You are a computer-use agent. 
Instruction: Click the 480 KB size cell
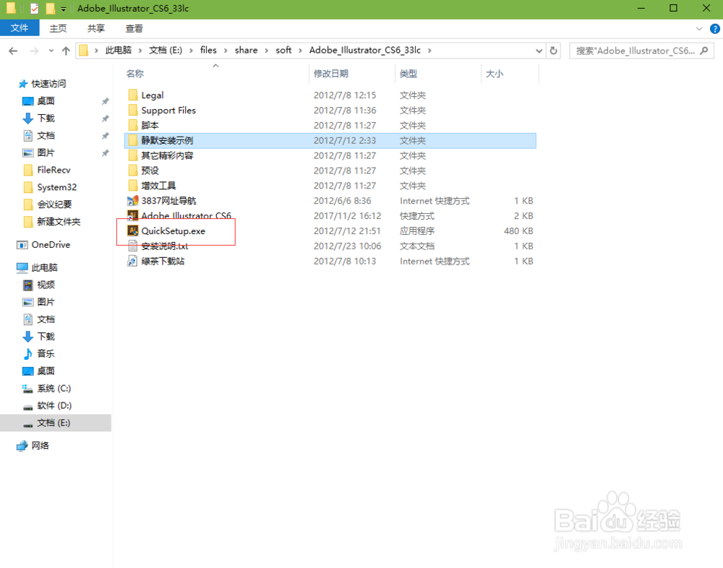[x=518, y=231]
